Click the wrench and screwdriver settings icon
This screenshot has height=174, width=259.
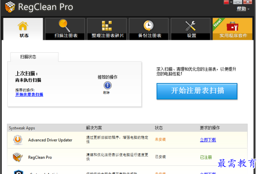point(190,26)
